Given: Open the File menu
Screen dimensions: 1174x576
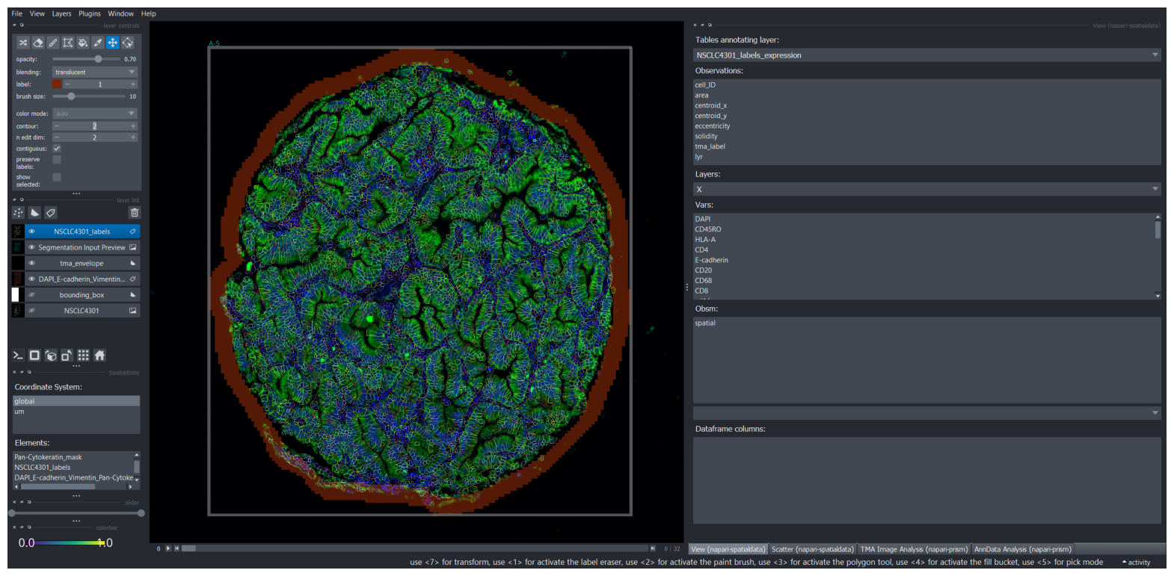Looking at the screenshot, I should pyautogui.click(x=17, y=13).
